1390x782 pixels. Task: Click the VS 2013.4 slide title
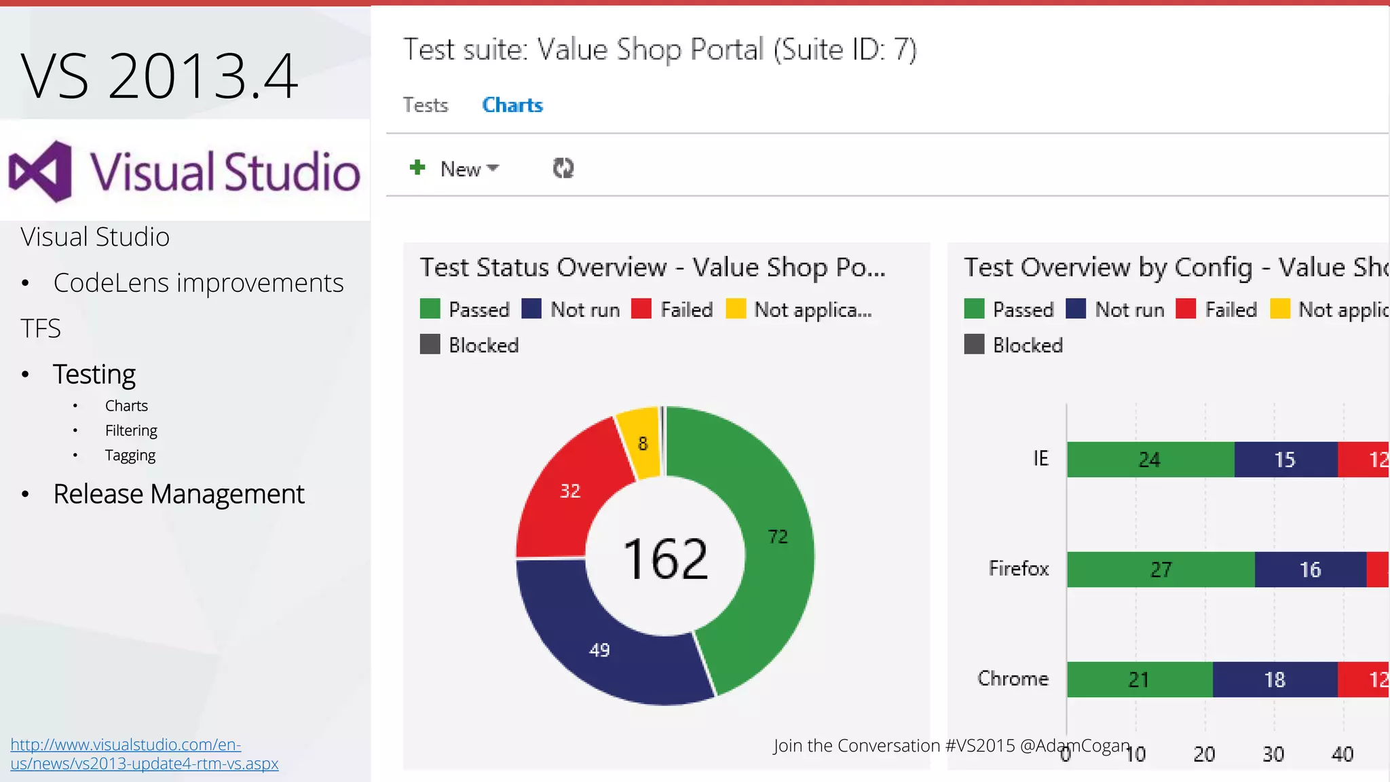(x=159, y=75)
